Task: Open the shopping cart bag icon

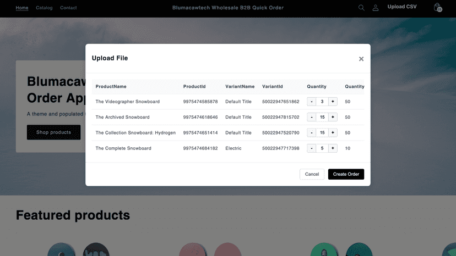Action: (x=437, y=8)
